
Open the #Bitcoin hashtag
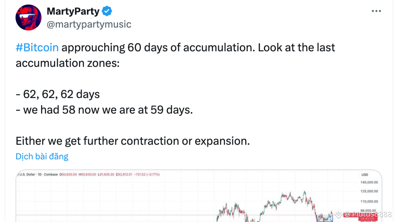click(x=37, y=47)
